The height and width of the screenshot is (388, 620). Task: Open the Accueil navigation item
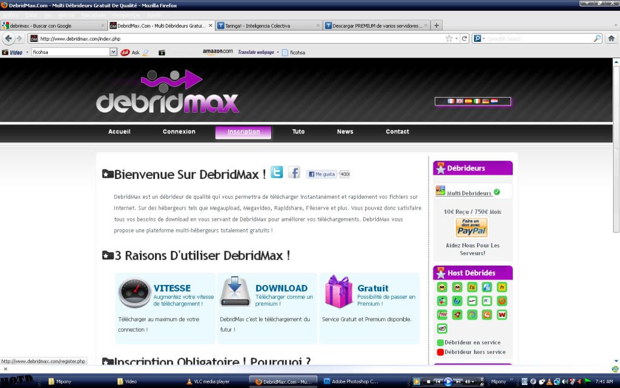[119, 132]
